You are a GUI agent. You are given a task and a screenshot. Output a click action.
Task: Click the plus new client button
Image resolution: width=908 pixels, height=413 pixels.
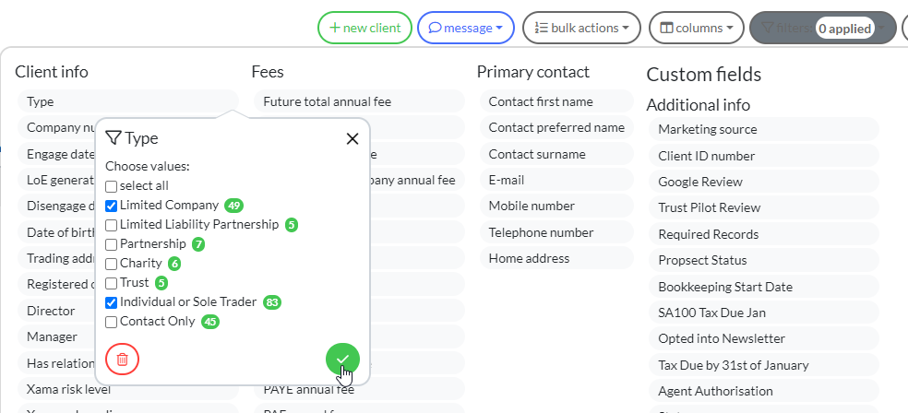point(364,28)
